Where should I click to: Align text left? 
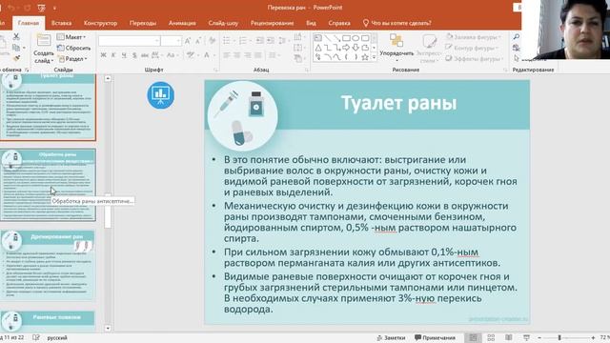click(226, 55)
